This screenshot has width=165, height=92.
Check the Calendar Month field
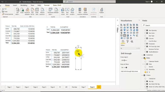click(x=145, y=61)
